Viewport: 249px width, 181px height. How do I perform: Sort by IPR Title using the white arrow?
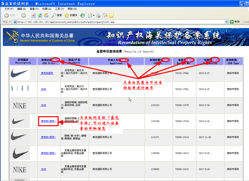tap(55, 60)
